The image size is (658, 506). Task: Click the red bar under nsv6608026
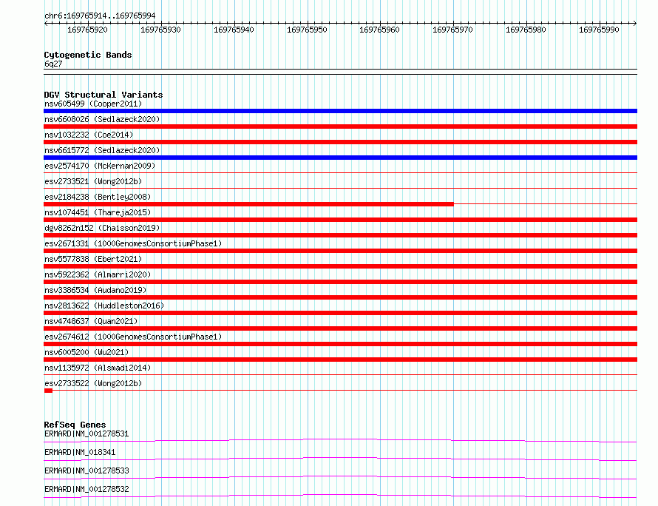pos(340,127)
